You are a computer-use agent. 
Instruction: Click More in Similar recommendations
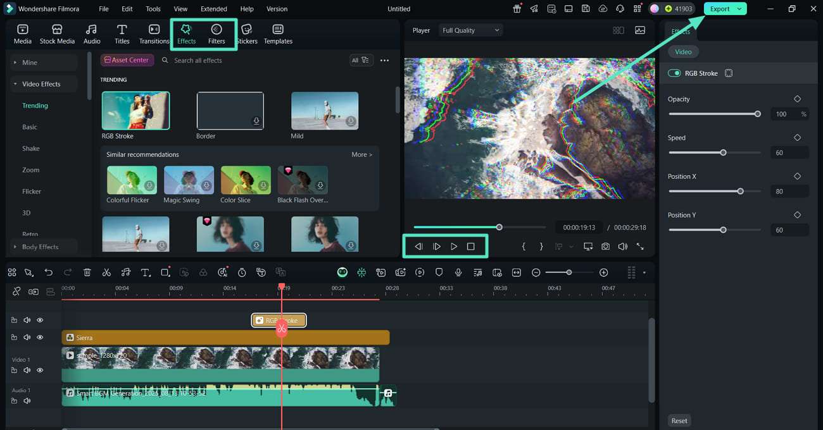point(361,154)
